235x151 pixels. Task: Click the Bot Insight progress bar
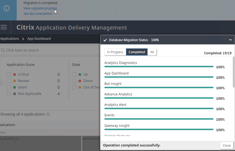click(x=159, y=87)
